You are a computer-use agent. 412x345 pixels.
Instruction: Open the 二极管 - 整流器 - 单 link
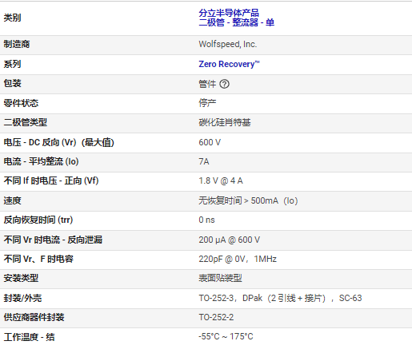pos(236,22)
